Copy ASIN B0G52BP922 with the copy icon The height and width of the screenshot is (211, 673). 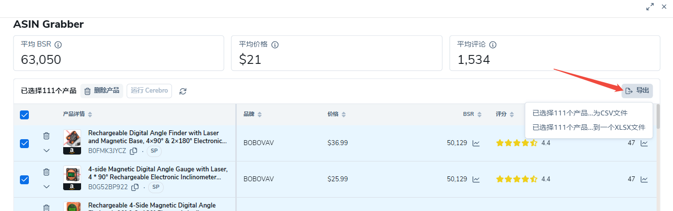135,187
